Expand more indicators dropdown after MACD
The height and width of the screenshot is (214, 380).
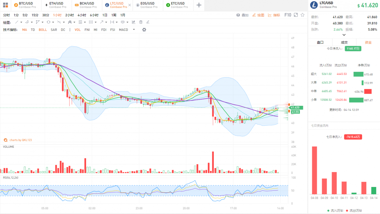point(134,29)
